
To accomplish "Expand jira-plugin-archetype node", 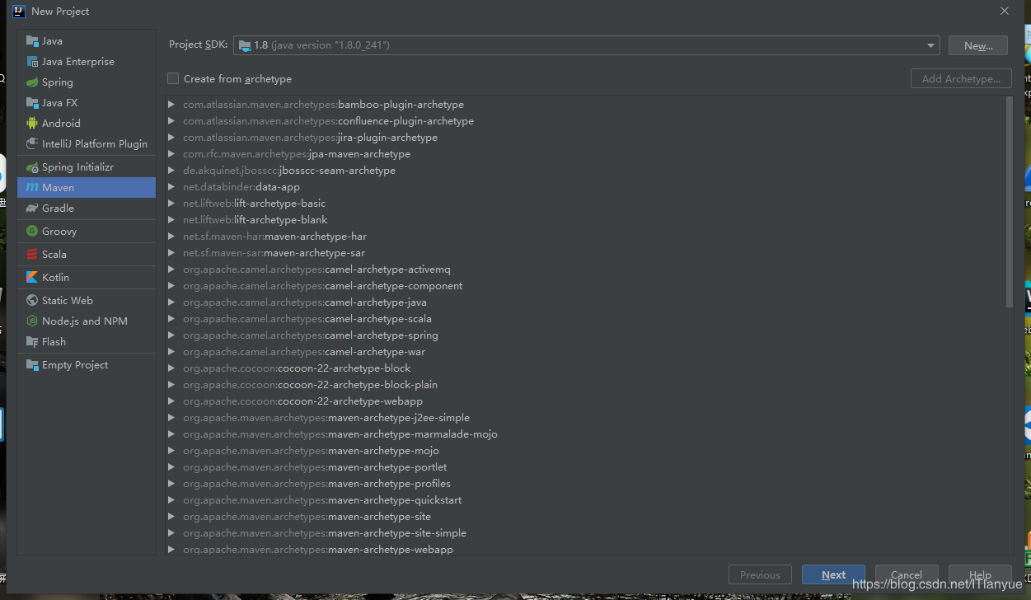I will (171, 138).
